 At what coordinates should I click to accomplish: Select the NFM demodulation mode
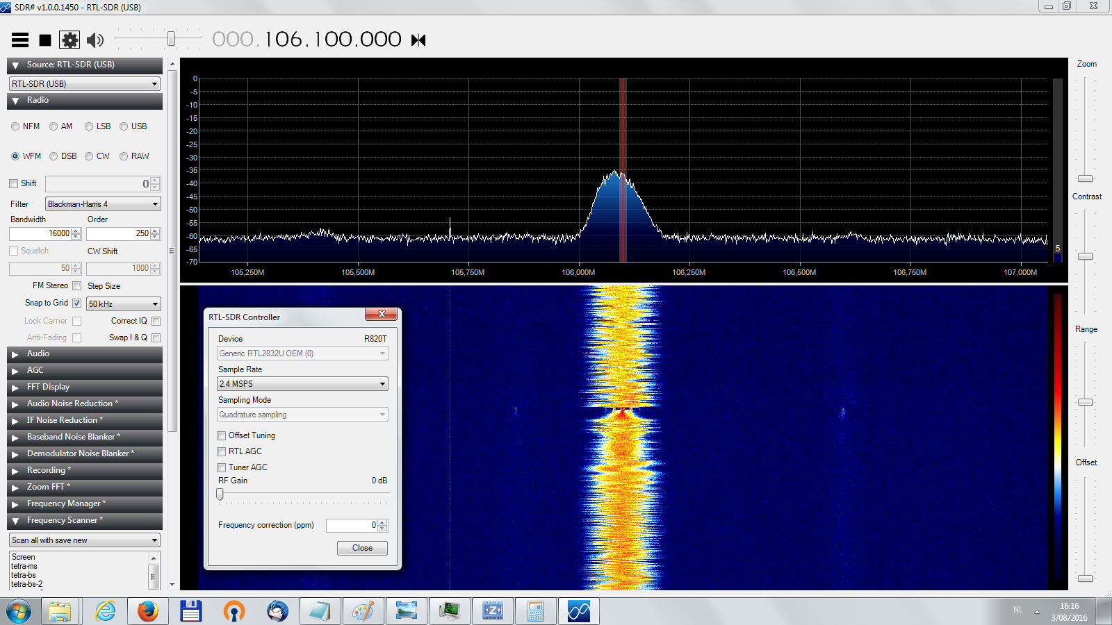[15, 126]
